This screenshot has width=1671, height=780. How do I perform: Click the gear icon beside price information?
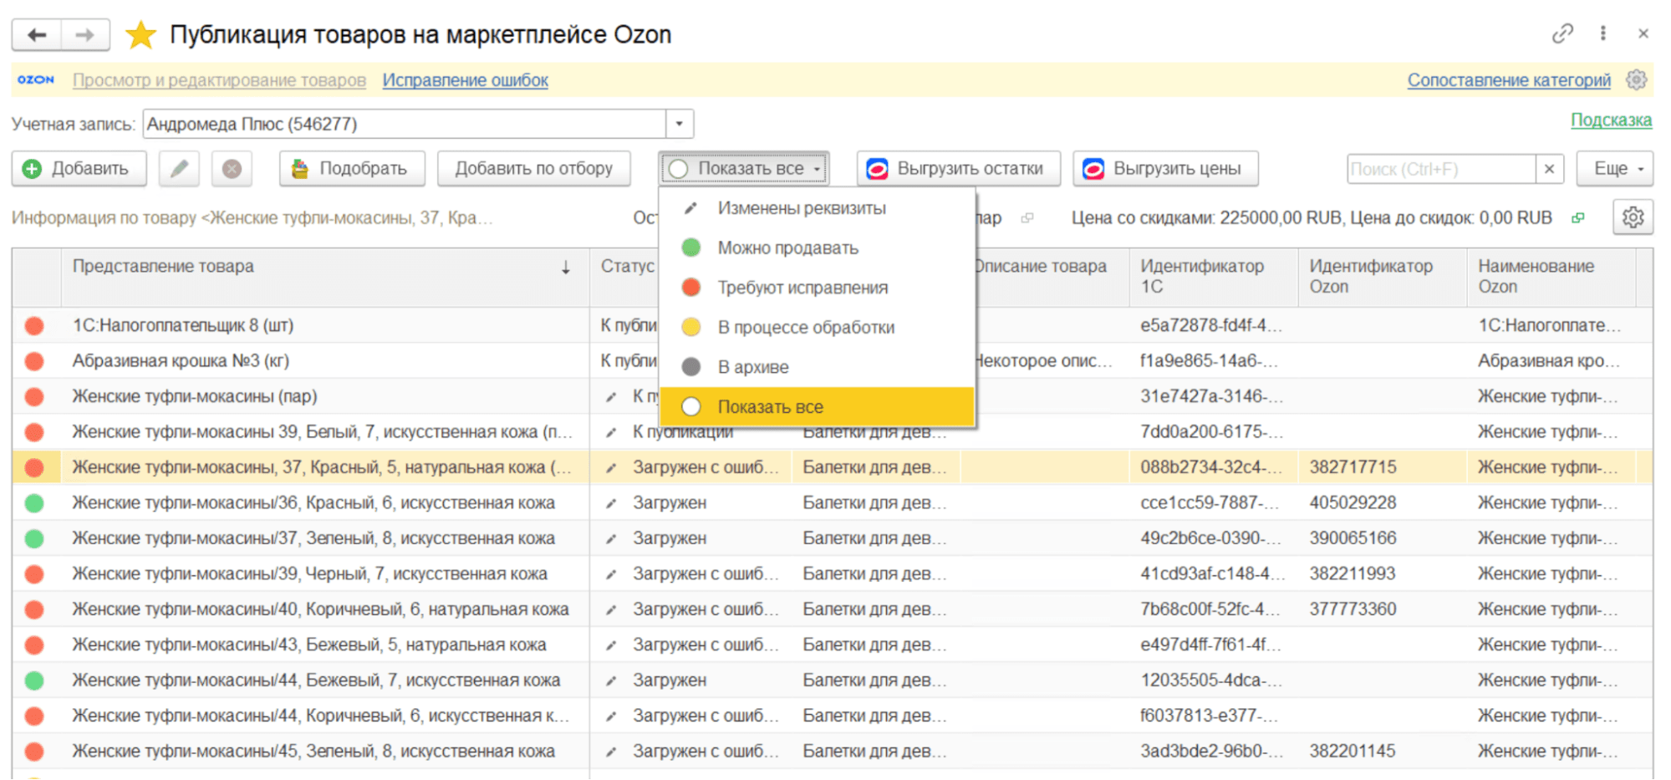pyautogui.click(x=1633, y=218)
